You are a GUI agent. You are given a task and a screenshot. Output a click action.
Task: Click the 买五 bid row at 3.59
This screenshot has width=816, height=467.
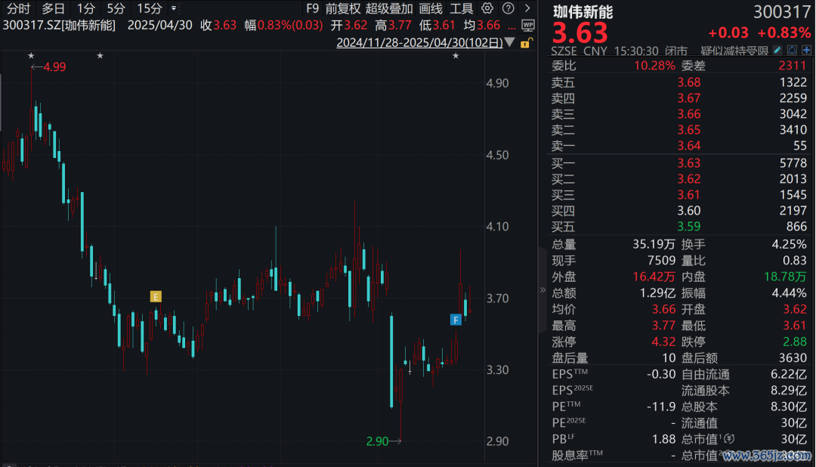(679, 227)
